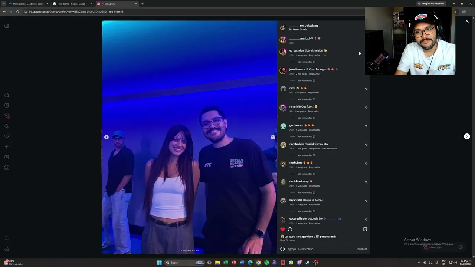This screenshot has width=475, height=267.
Task: Save the post with the bookmark icon
Action: 365,229
